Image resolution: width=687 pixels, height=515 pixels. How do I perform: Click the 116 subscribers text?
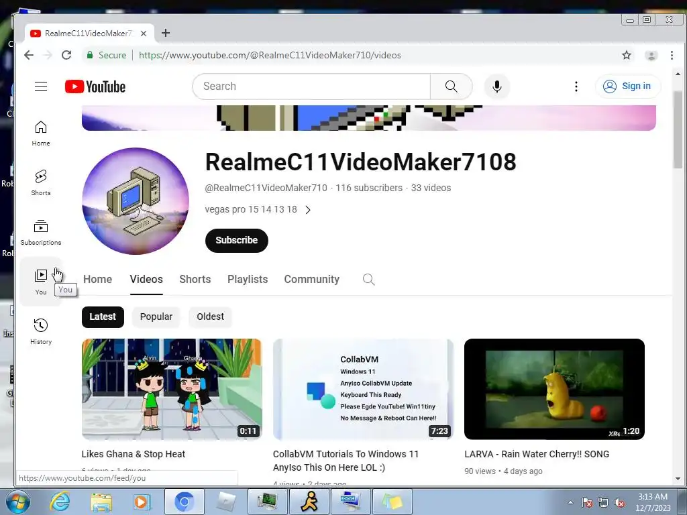(x=369, y=188)
